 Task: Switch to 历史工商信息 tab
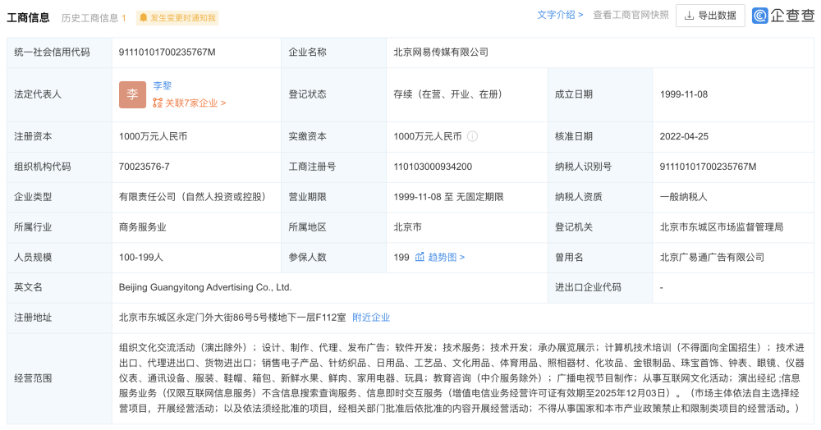click(x=94, y=18)
